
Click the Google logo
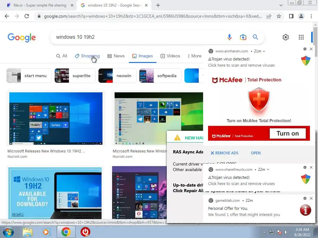(x=21, y=37)
